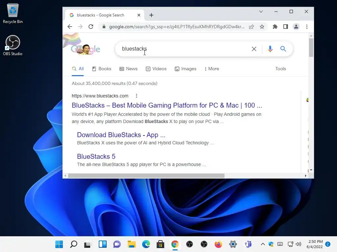Screen dimensions: 337x252
Task: Open BlueStacks Best Mobile Gaming Platform result
Action: point(167,105)
